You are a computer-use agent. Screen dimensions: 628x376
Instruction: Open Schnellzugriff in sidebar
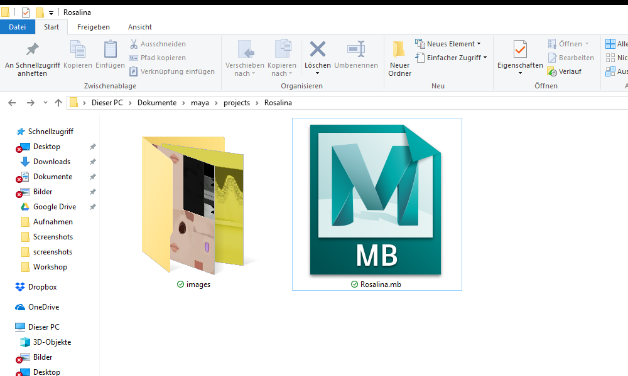pyautogui.click(x=50, y=132)
